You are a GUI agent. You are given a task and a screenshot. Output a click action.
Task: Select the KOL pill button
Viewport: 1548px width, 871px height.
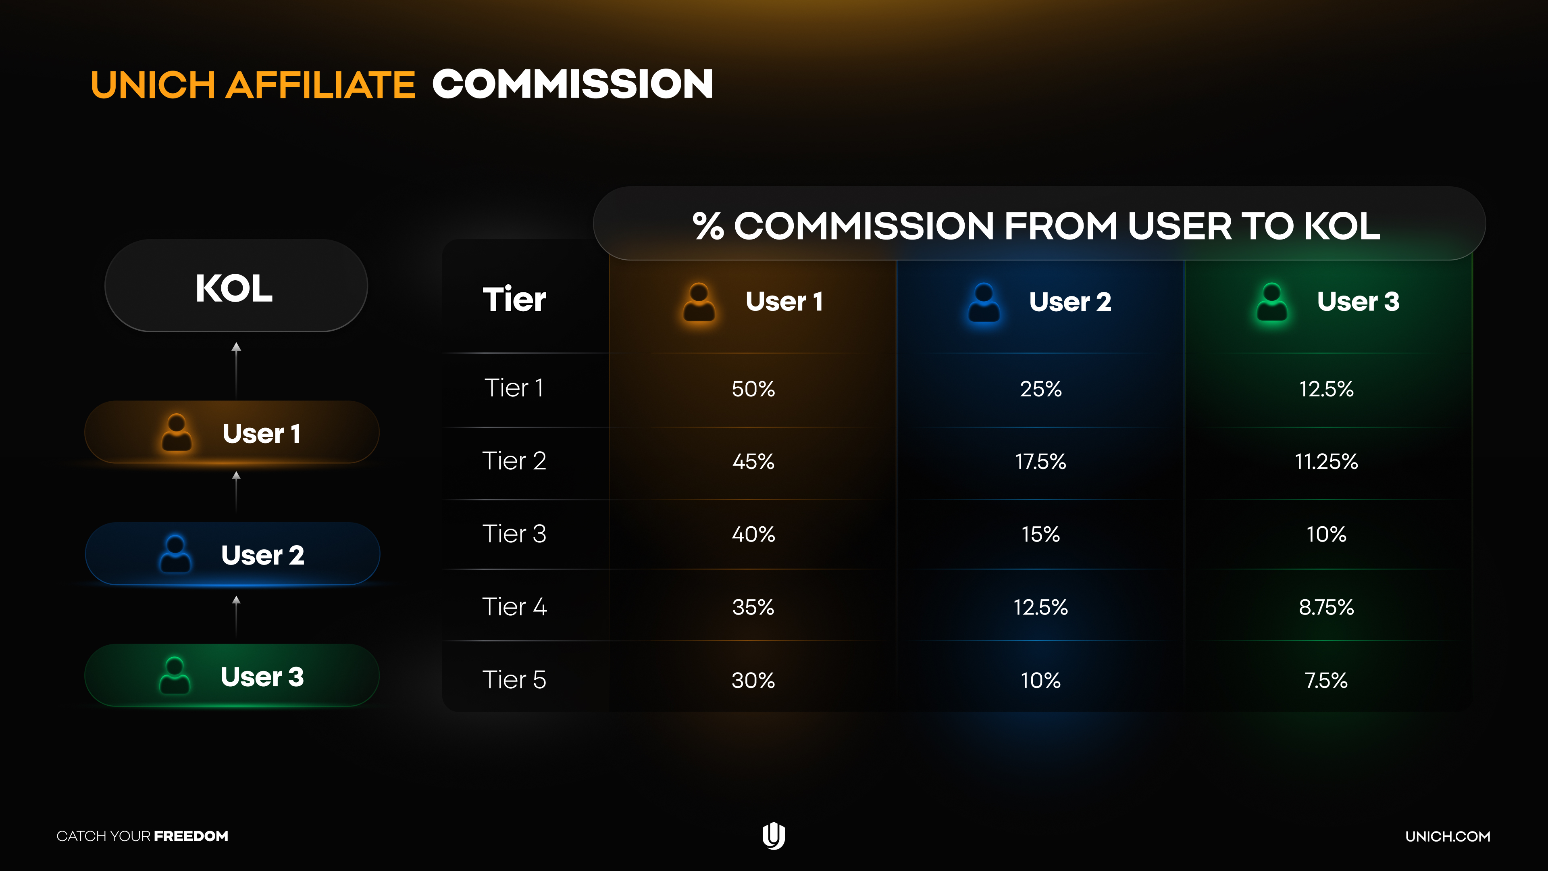pyautogui.click(x=235, y=286)
